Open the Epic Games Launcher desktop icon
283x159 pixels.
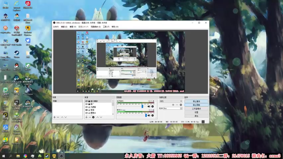tap(17, 105)
